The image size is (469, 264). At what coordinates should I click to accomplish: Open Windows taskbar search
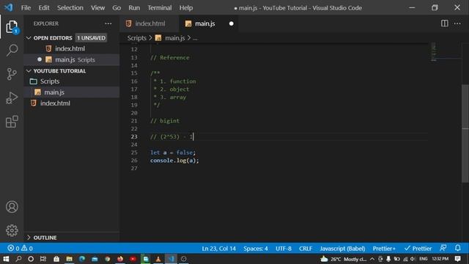pyautogui.click(x=18, y=259)
